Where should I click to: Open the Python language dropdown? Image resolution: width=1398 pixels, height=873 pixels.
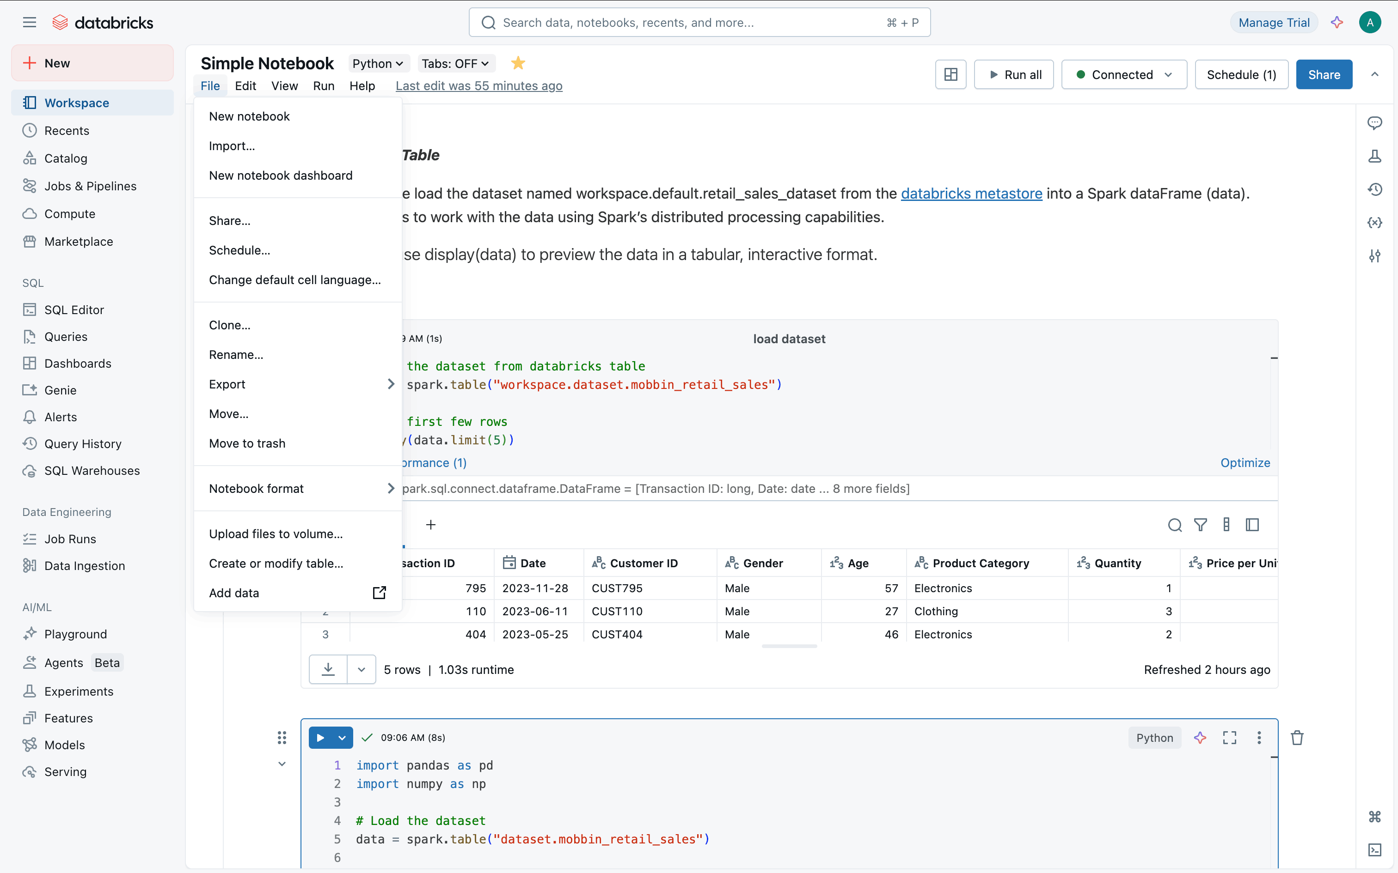click(378, 64)
